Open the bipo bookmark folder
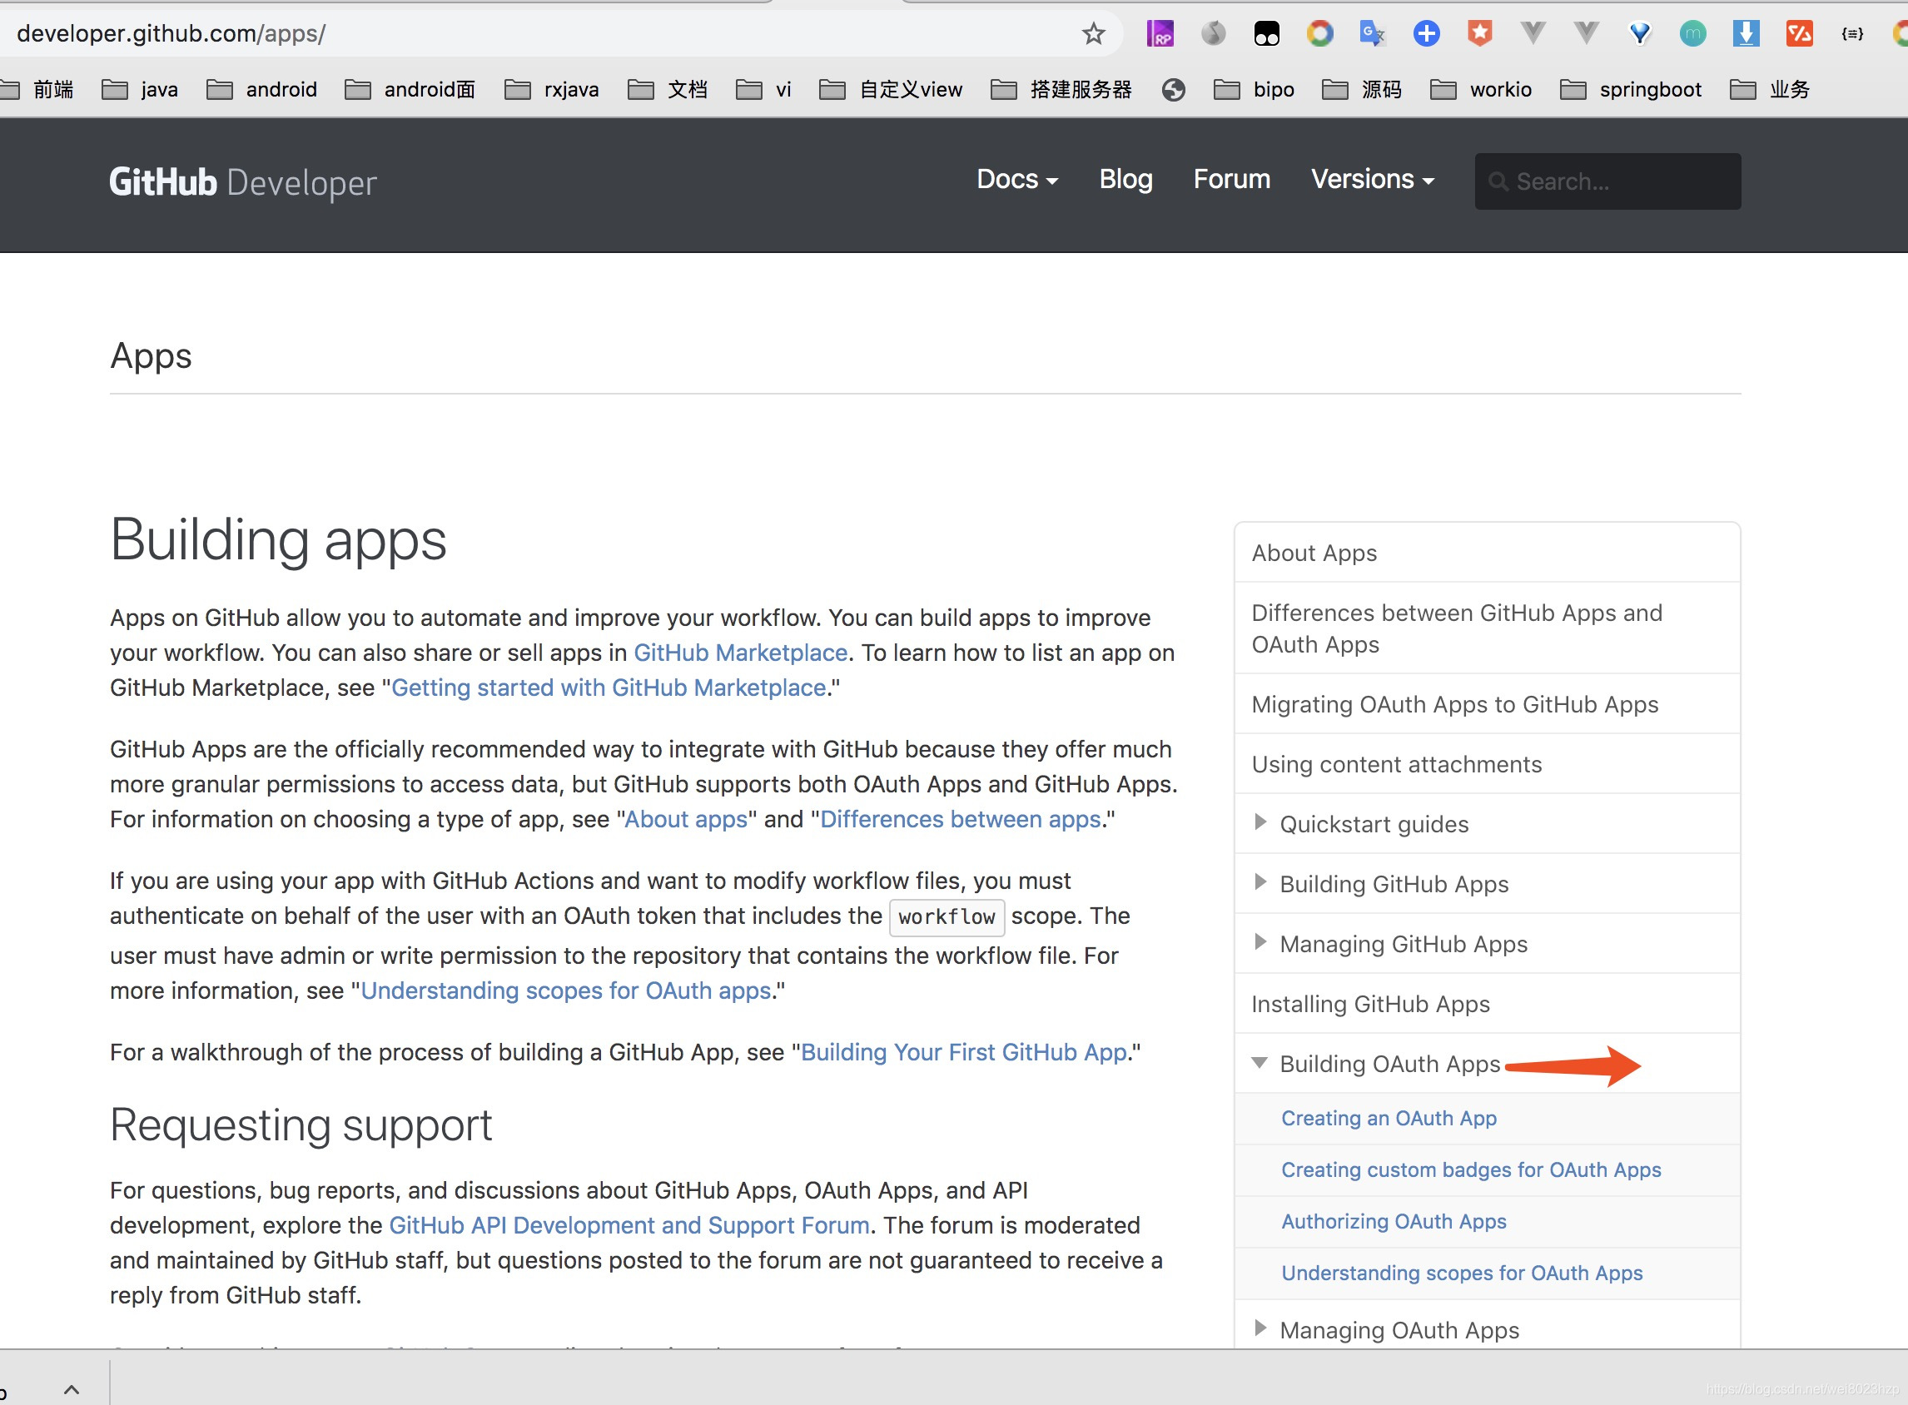The image size is (1908, 1405). click(x=1254, y=89)
